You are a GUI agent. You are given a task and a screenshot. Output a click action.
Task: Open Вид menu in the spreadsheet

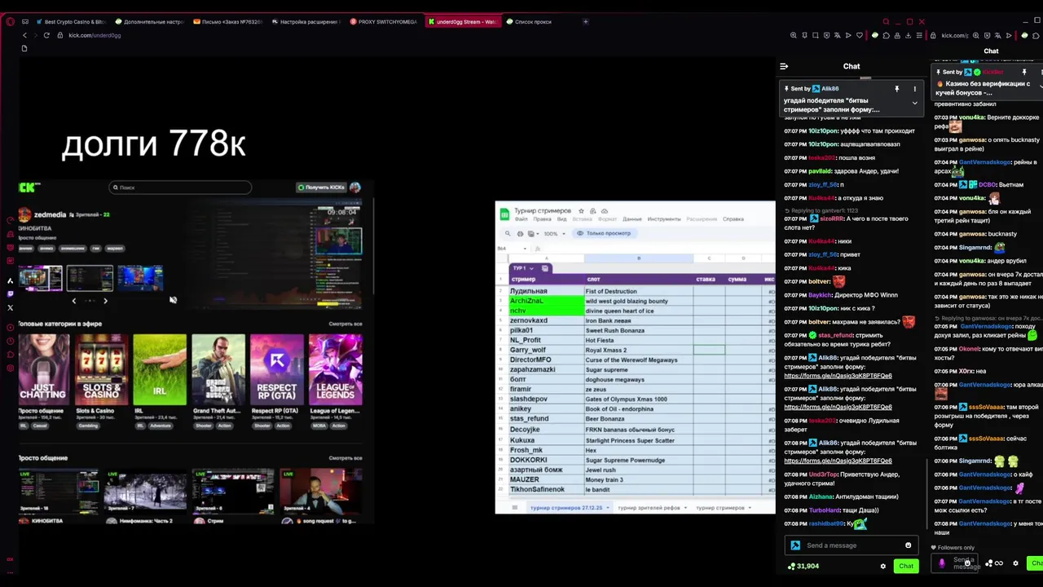[561, 219]
